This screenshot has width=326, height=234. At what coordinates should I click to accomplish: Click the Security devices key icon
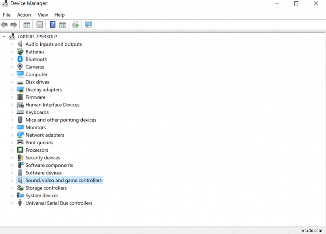point(20,157)
